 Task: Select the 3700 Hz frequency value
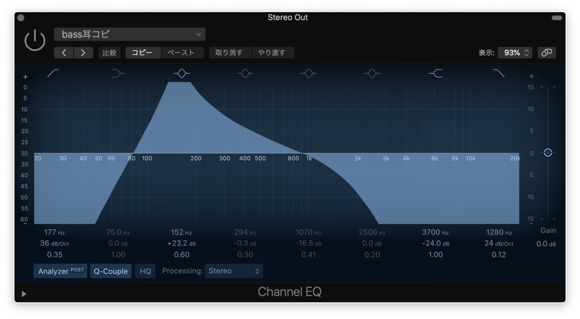click(x=435, y=232)
